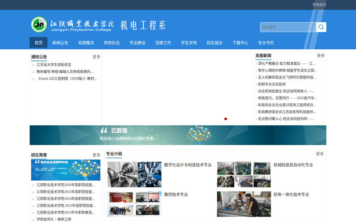
Task: Click 更多 beside 系部新闻
Action: pyautogui.click(x=320, y=55)
